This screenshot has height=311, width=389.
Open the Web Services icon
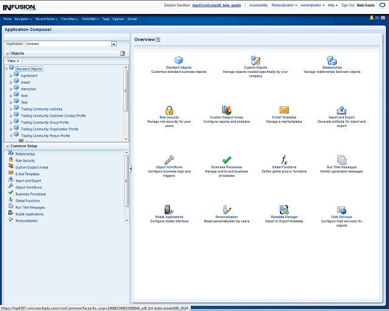[x=341, y=210]
